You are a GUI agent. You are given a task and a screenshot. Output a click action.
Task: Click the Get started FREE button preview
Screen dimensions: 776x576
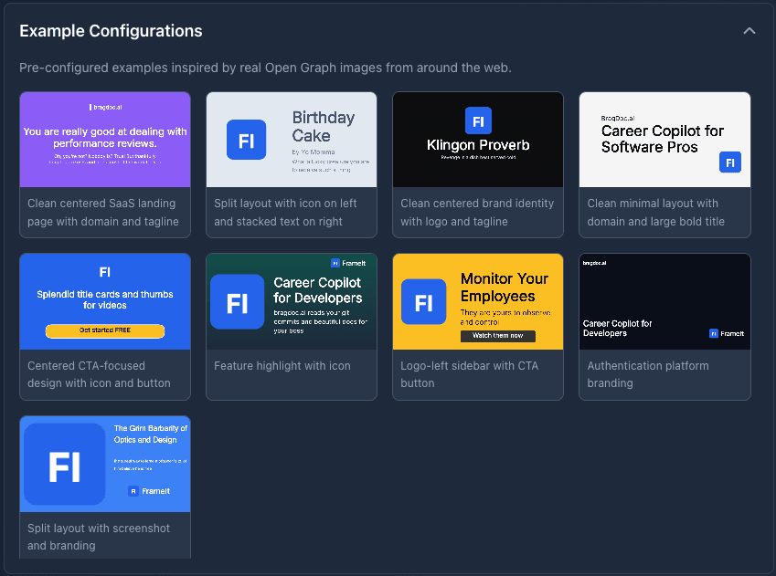(x=104, y=330)
